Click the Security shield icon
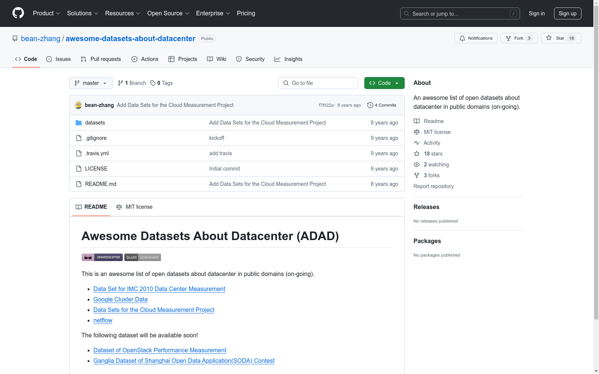 [x=239, y=59]
